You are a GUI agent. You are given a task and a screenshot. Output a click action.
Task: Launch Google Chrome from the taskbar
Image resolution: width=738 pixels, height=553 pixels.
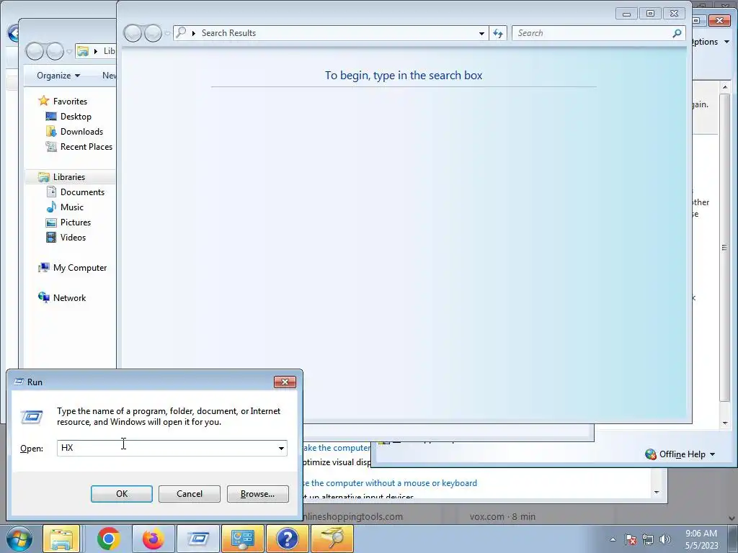tap(108, 539)
